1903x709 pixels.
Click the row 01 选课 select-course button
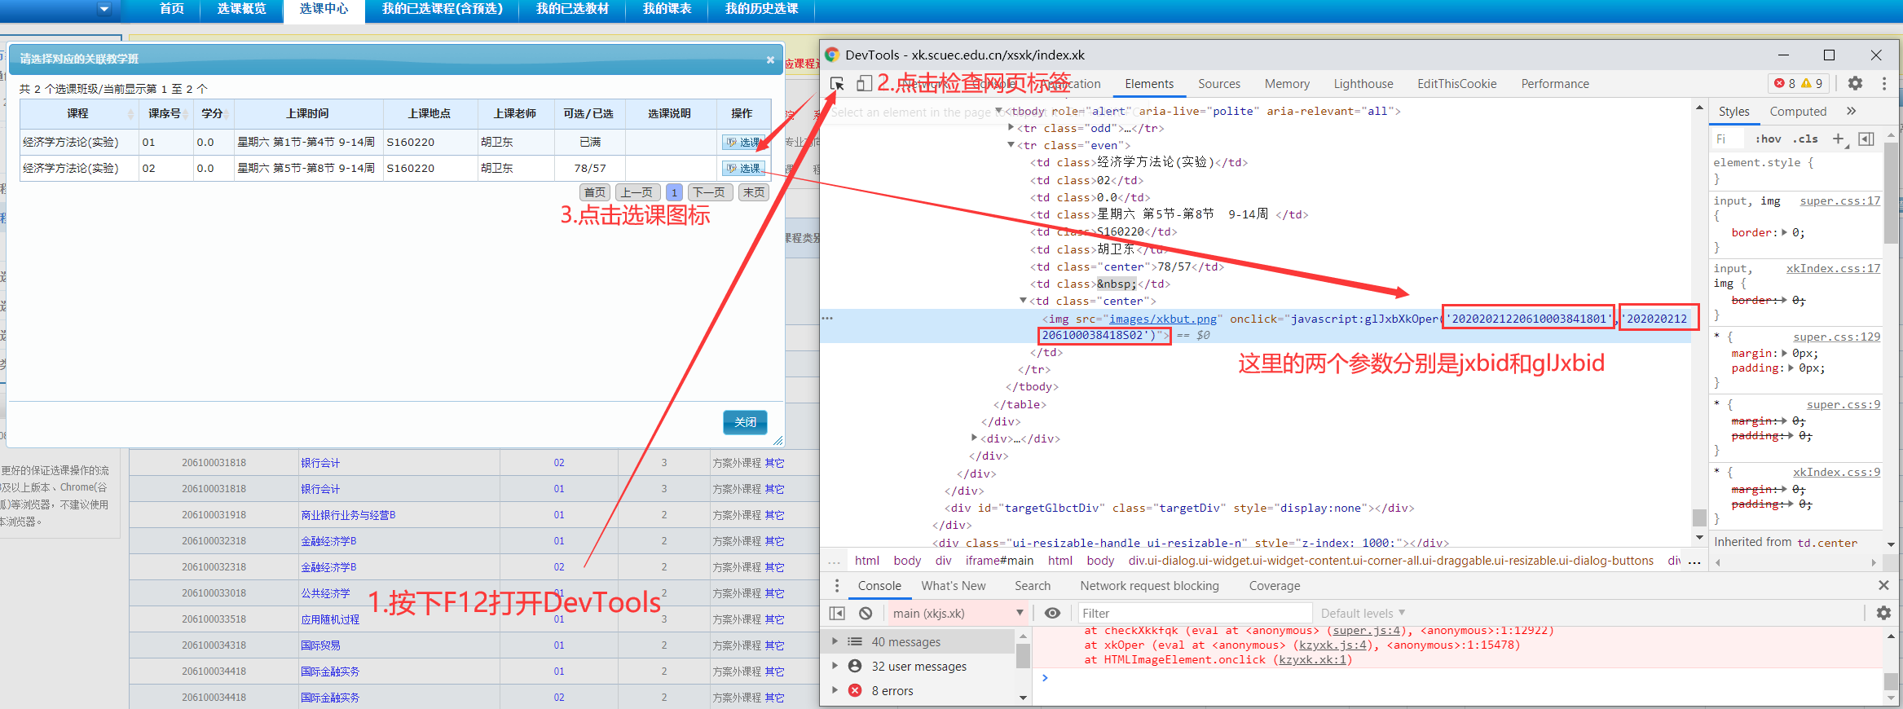(743, 142)
